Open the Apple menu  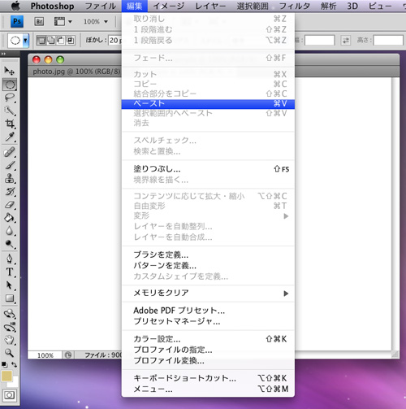(15, 6)
